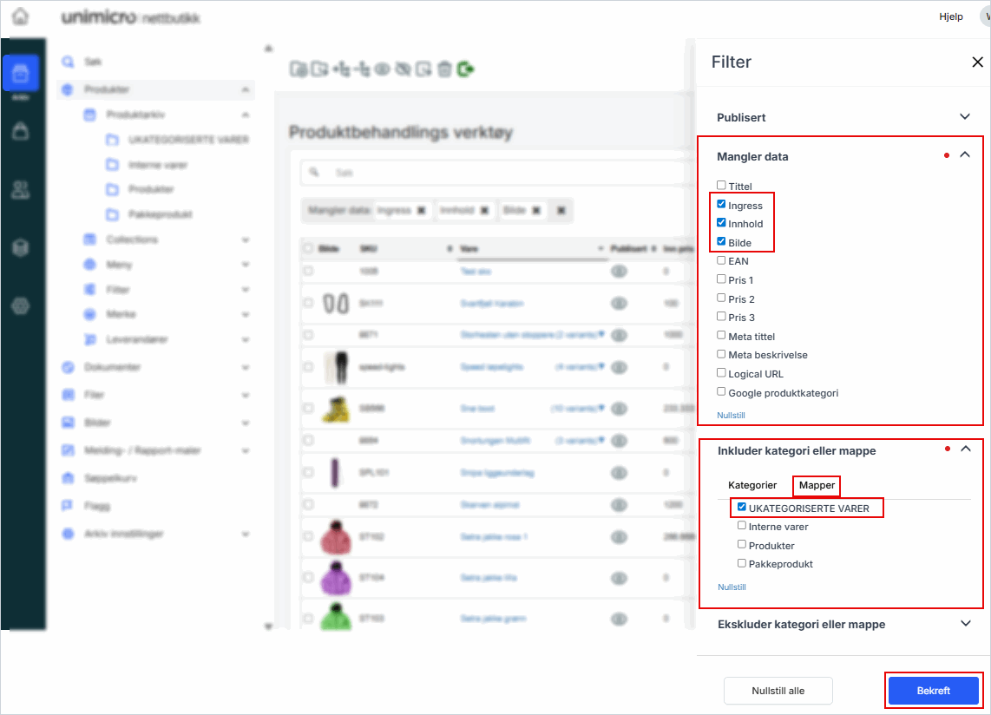The height and width of the screenshot is (715, 991).
Task: Click the open eye icon in toolbar
Action: coord(382,69)
